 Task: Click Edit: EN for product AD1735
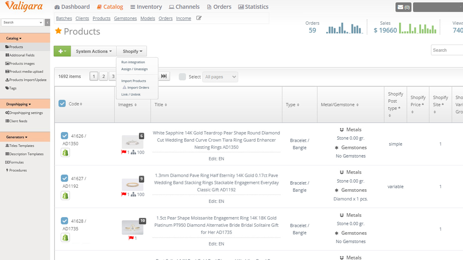coord(216,244)
